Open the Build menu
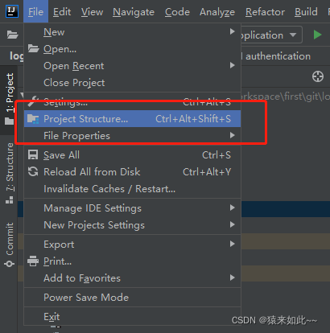 pyautogui.click(x=306, y=12)
